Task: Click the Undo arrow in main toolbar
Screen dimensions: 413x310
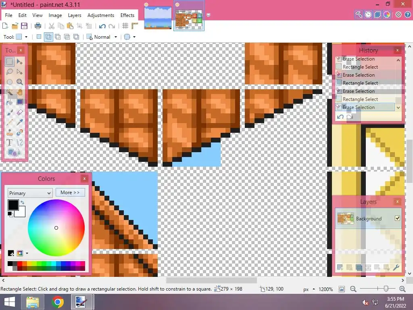Action: (x=102, y=26)
